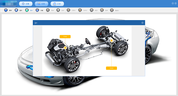Select the 图形 graphics toolbar icon

pos(16,10)
